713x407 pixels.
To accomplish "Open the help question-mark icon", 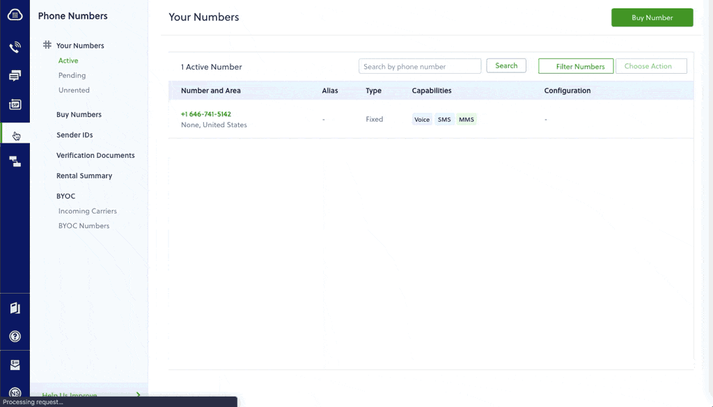I will (15, 335).
